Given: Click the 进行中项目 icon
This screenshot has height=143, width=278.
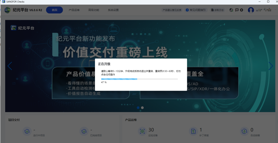Looking at the screenshot, I should pyautogui.click(x=27, y=131).
